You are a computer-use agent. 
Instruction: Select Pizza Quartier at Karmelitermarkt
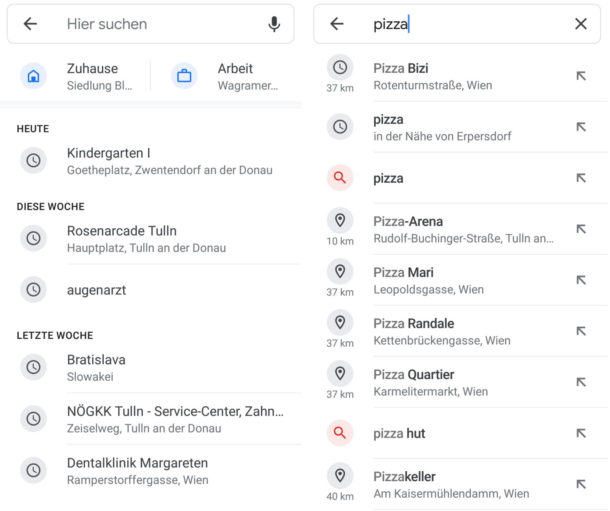(x=431, y=382)
